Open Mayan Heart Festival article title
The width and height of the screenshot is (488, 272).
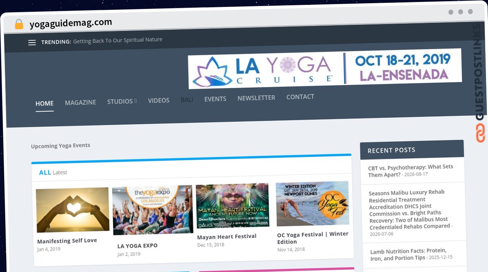point(227,237)
